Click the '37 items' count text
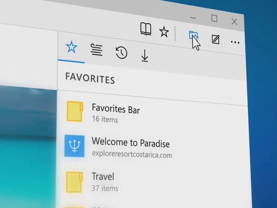Viewport: 277px width, 208px height. (x=105, y=188)
